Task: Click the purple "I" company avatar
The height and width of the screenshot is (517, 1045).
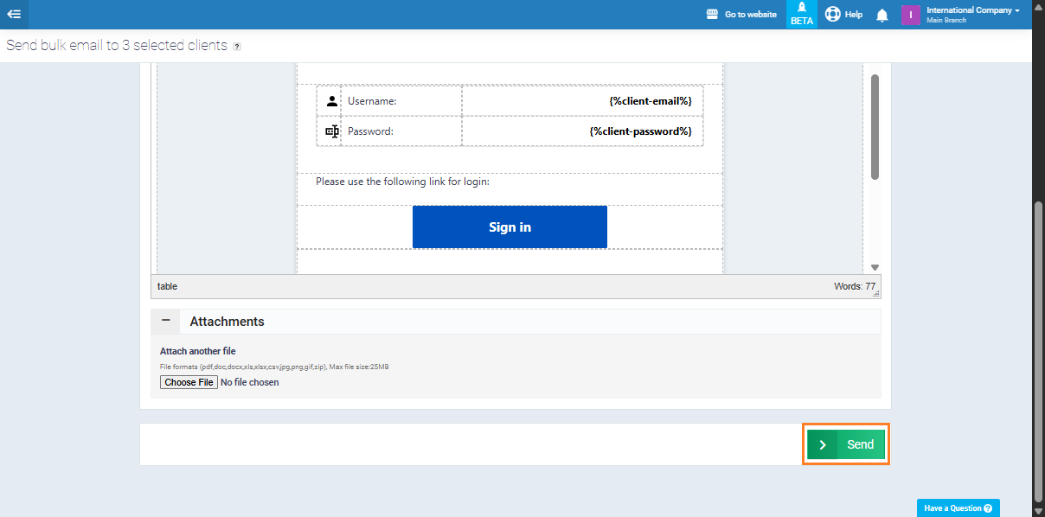Action: pyautogui.click(x=910, y=15)
